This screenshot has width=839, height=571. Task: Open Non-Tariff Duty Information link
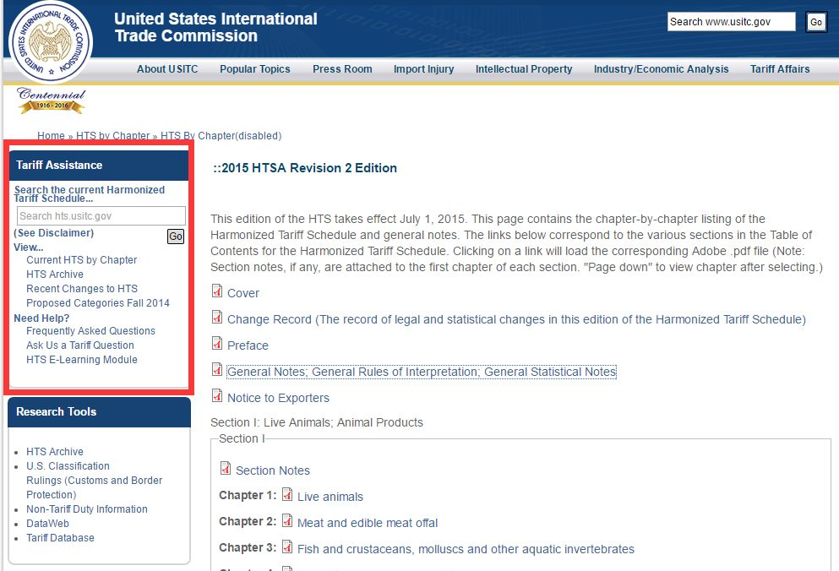87,509
